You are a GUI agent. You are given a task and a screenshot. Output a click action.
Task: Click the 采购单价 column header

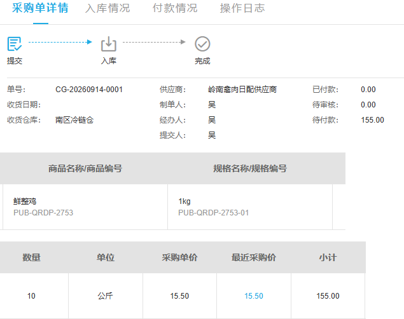click(x=179, y=257)
